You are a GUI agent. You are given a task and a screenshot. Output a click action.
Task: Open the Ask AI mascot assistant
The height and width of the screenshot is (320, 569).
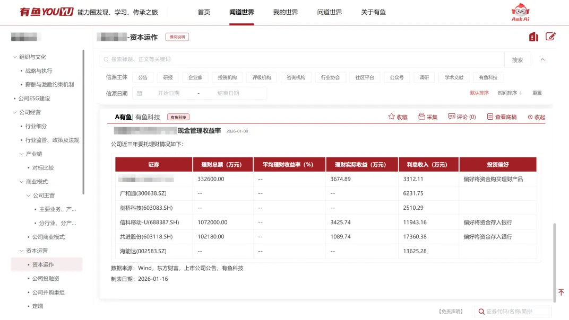pos(520,12)
